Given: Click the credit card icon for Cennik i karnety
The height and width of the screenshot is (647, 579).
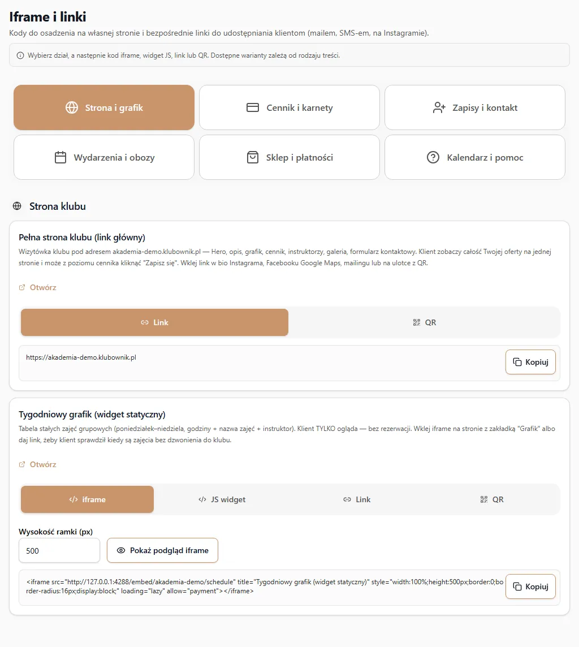Looking at the screenshot, I should tap(252, 107).
